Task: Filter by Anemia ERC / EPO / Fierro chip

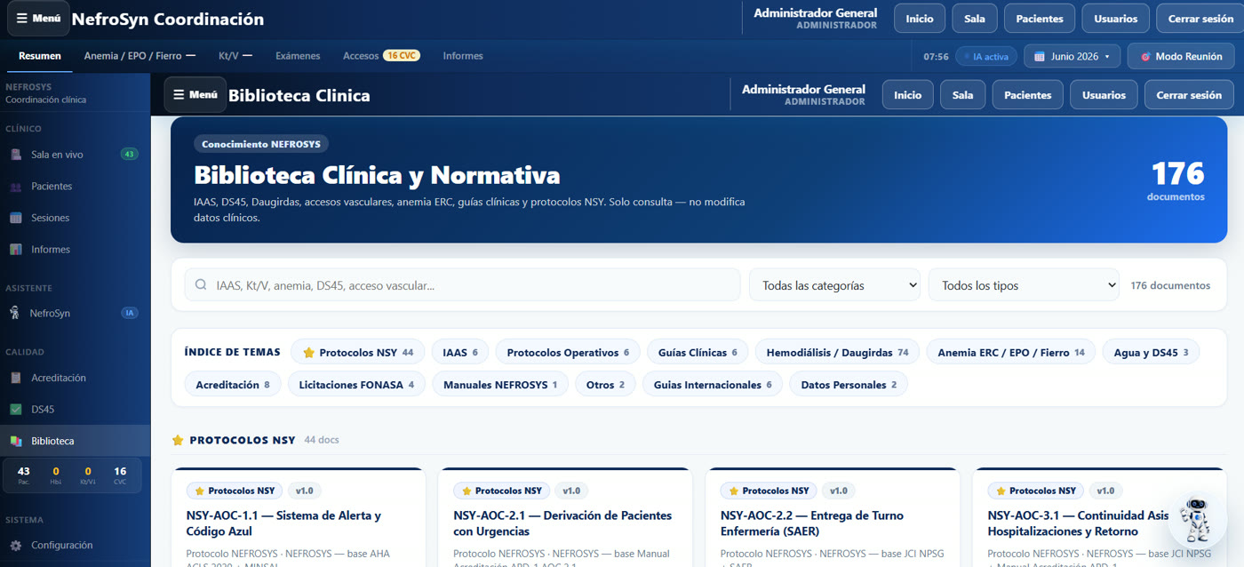Action: [x=1011, y=353]
